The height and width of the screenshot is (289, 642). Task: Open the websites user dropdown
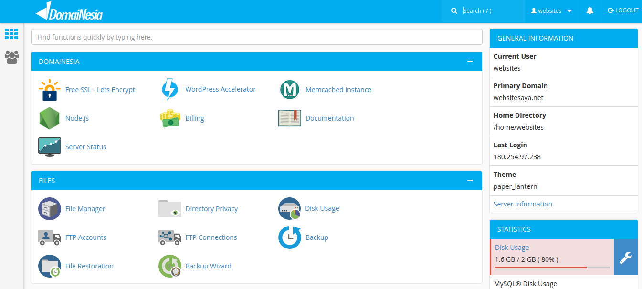(551, 11)
